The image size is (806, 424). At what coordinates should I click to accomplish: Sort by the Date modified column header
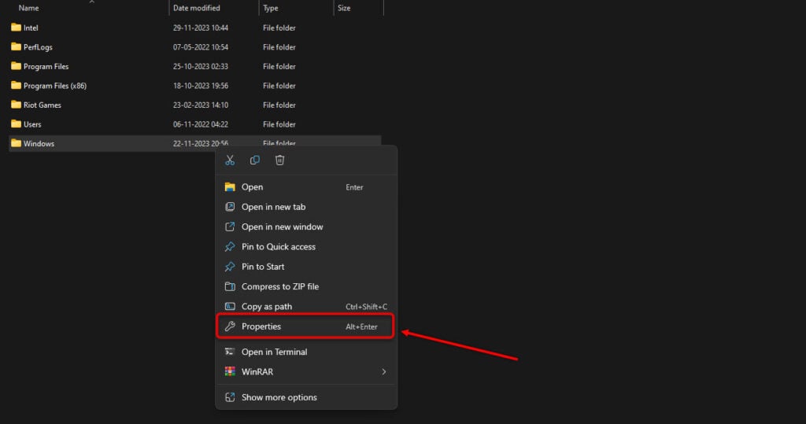point(196,8)
